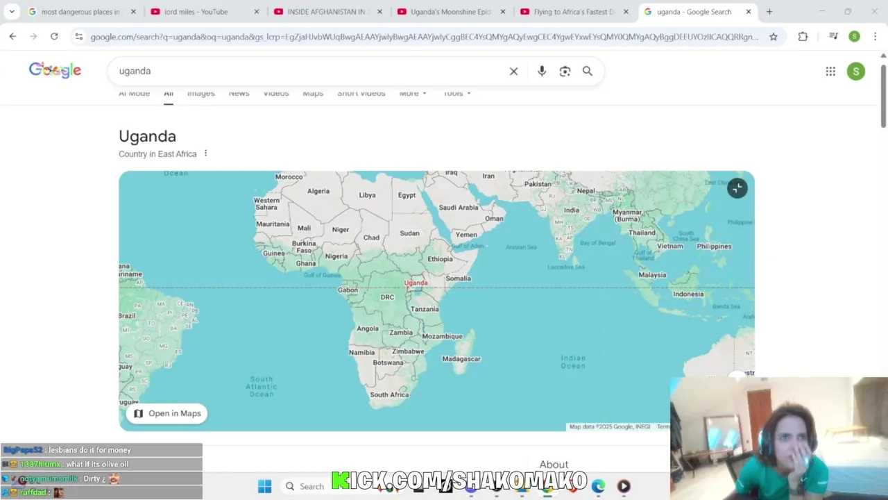Viewport: 888px width, 500px height.
Task: Open the browser extensions puzzle icon
Action: click(803, 37)
